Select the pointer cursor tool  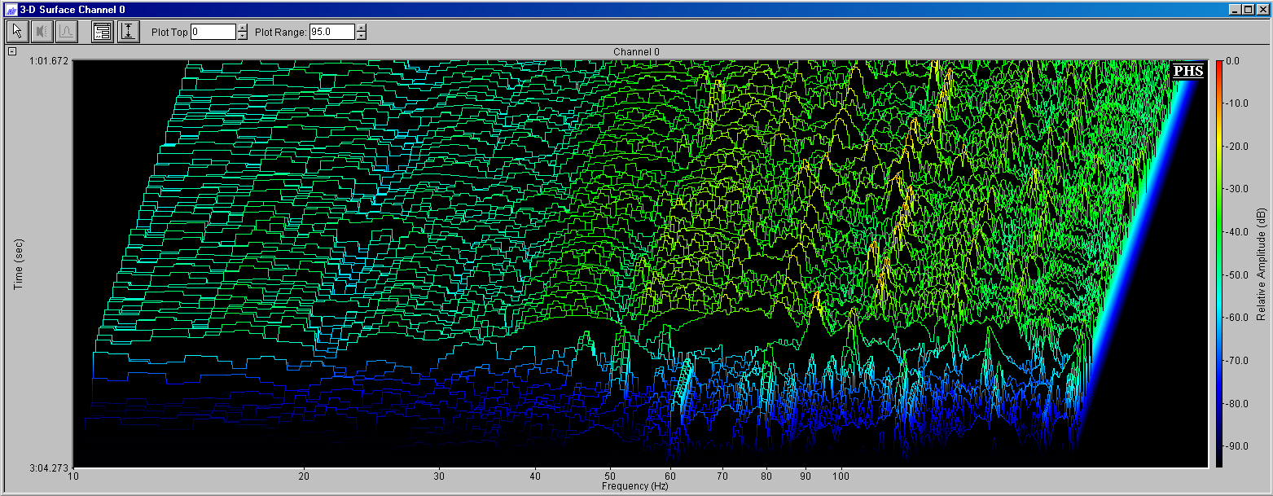17,32
